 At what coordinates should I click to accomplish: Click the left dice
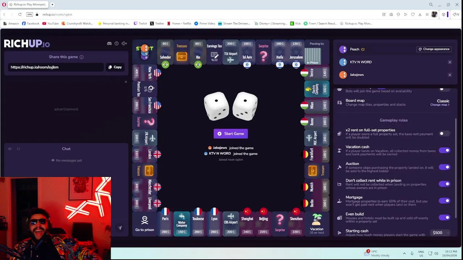point(216,105)
